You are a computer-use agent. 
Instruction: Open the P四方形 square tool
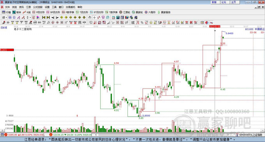(39, 12)
